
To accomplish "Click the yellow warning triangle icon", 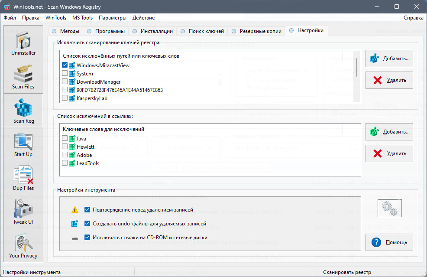I will coord(74,210).
